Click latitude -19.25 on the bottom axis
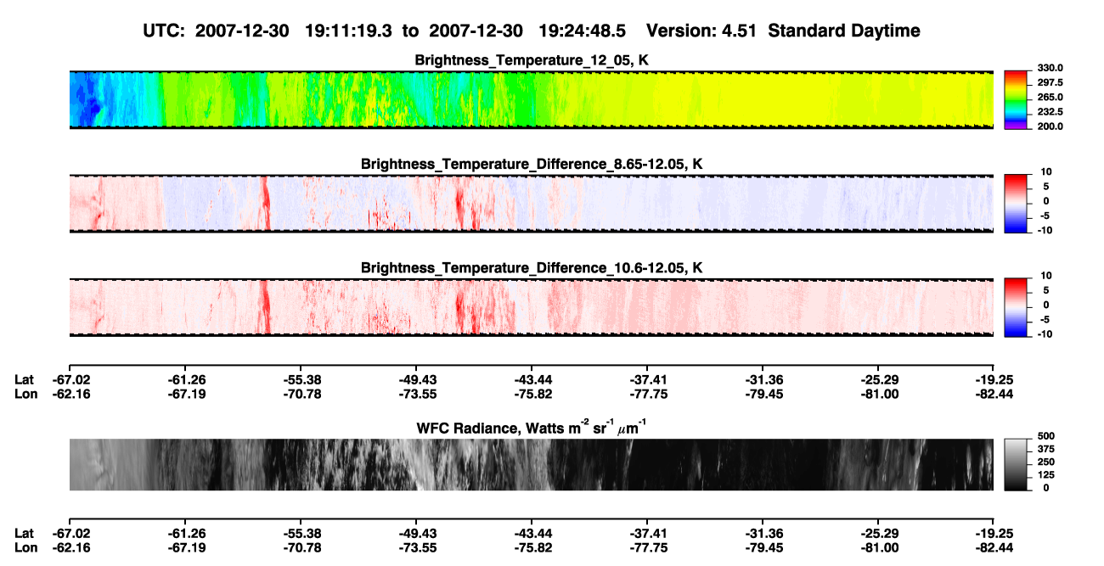 [994, 533]
